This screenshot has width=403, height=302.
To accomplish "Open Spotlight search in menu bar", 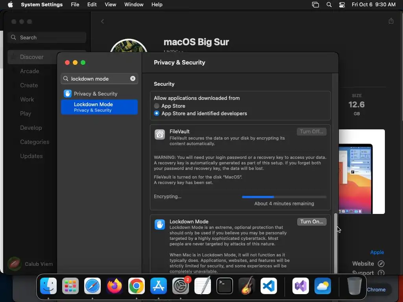I will 329,5.
